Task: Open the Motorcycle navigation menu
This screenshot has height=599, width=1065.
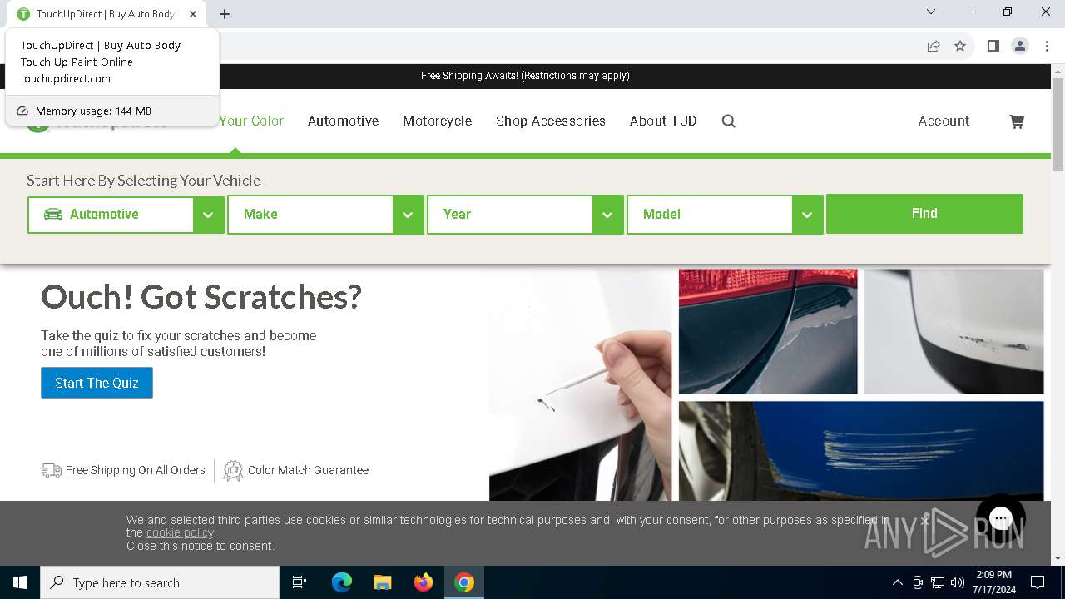Action: tap(437, 121)
